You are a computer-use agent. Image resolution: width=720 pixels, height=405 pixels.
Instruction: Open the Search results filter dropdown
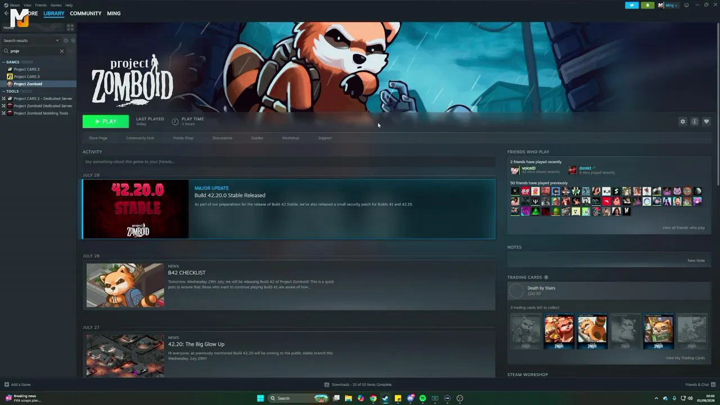pyautogui.click(x=31, y=40)
